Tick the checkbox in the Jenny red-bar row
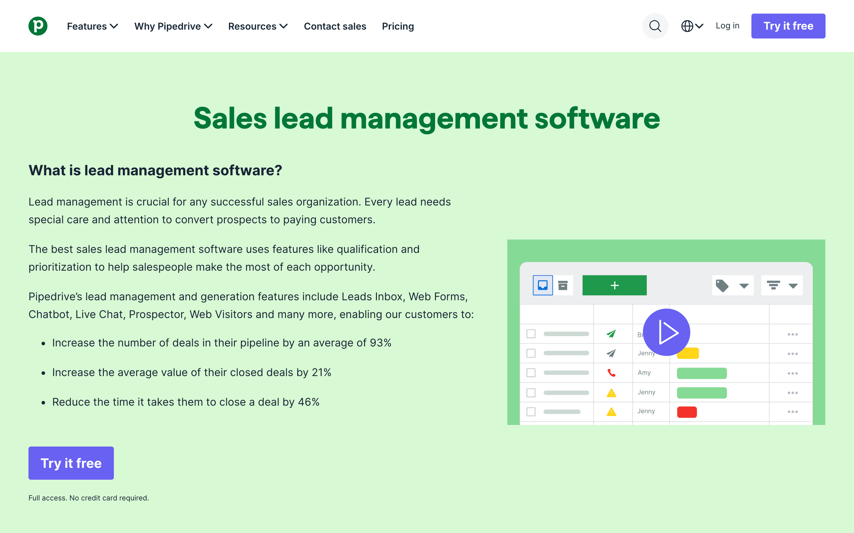 531,411
